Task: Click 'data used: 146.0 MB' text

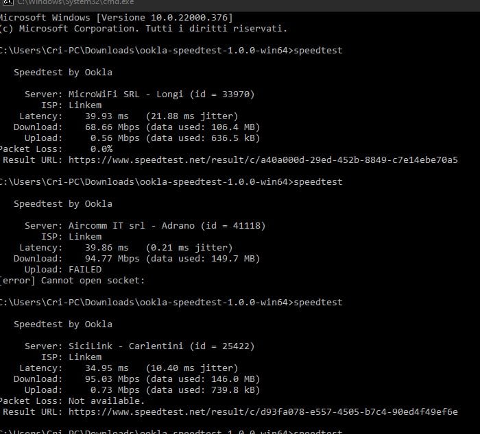Action: [x=203, y=379]
